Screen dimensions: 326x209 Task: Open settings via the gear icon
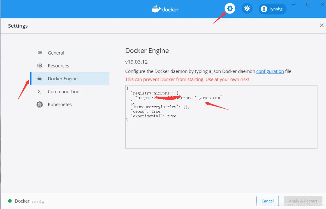point(230,9)
